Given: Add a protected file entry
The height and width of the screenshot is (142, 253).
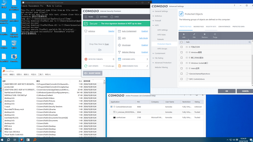Looking at the screenshot, I should 184,35.
